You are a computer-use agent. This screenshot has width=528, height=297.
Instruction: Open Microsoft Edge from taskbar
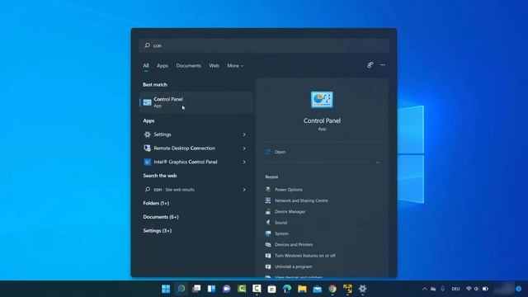coord(287,289)
